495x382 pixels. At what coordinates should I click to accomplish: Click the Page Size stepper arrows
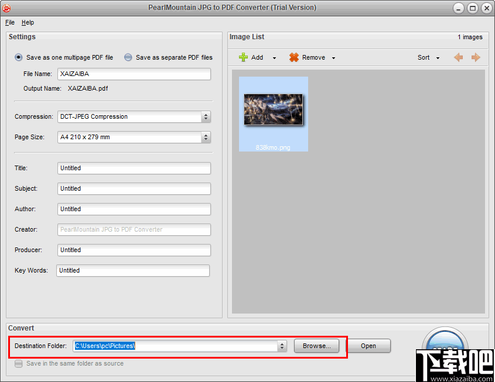click(206, 137)
